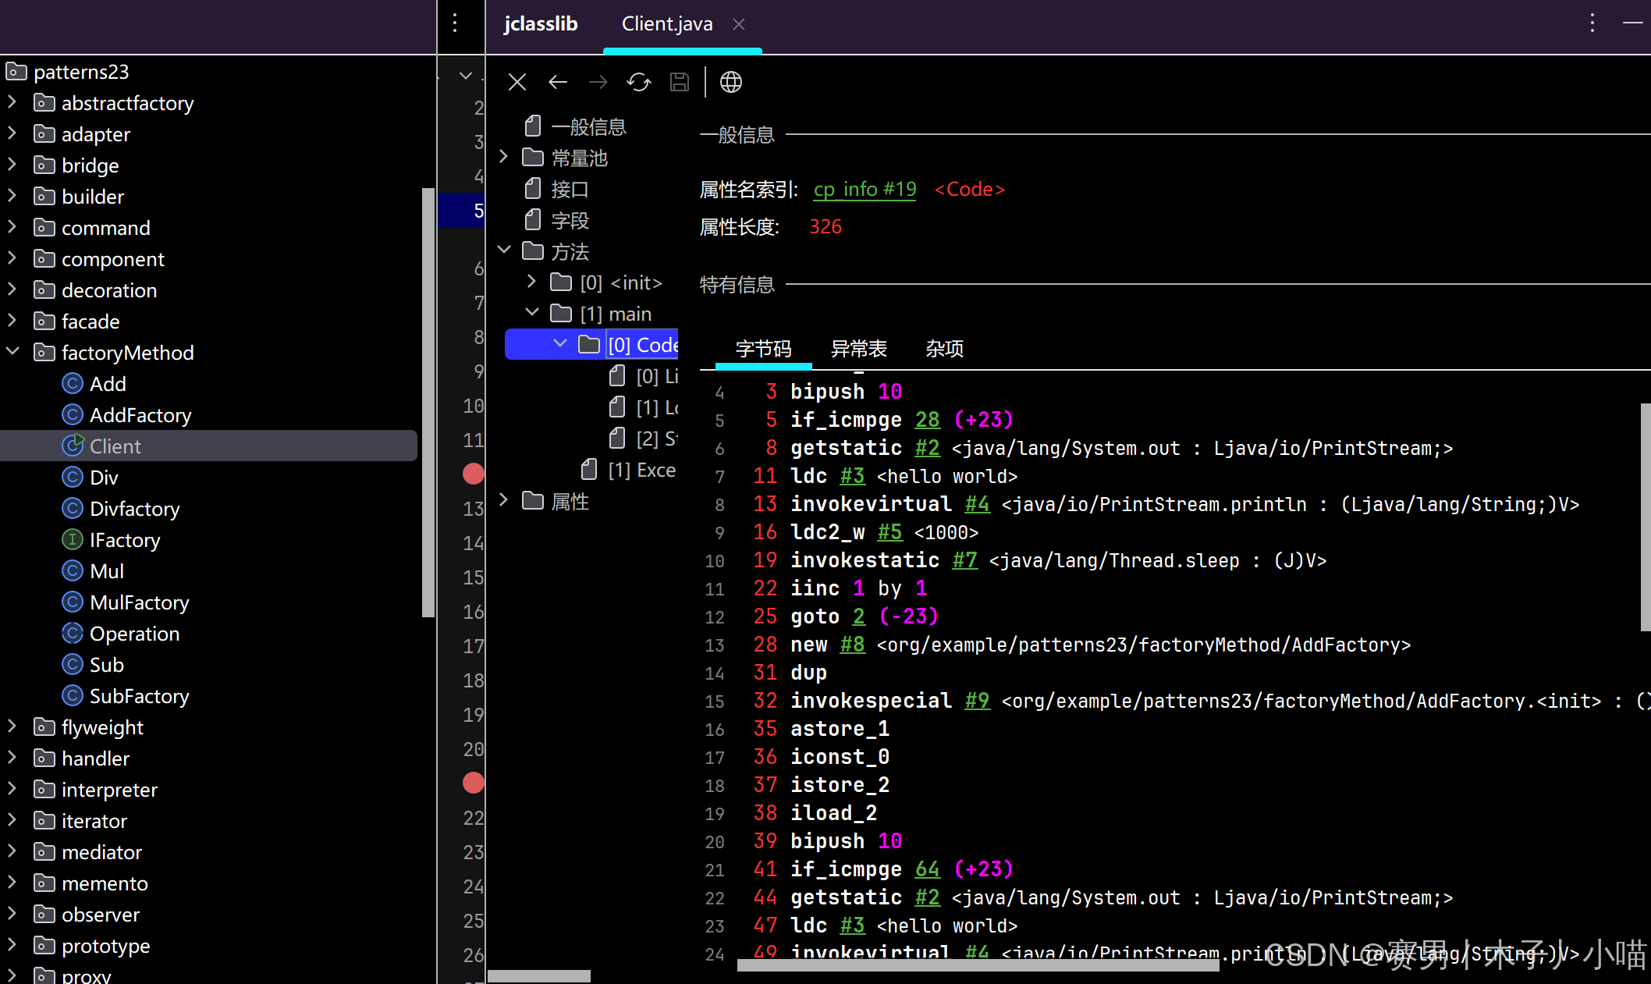Image resolution: width=1651 pixels, height=984 pixels.
Task: Switch to the 异常表 tab
Action: 858,349
